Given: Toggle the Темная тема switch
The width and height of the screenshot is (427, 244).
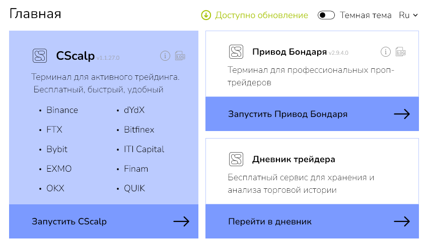Looking at the screenshot, I should pyautogui.click(x=326, y=15).
